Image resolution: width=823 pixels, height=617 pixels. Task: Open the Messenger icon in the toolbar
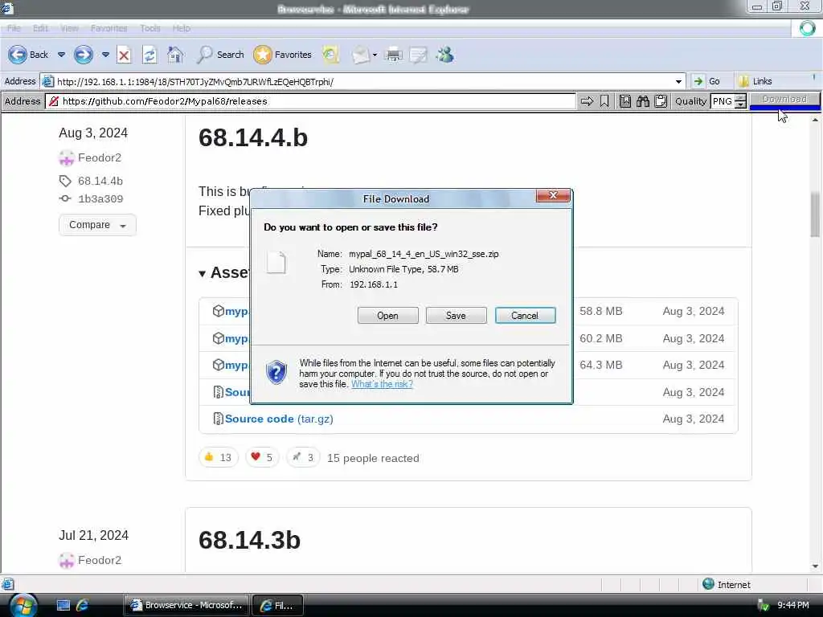click(445, 55)
